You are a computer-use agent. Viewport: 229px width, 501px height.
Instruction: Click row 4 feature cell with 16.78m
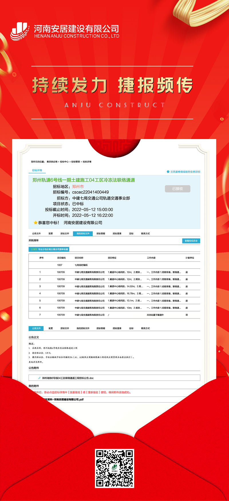(x=125, y=294)
